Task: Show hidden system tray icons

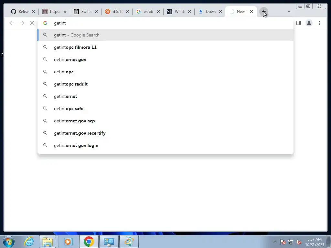Action: [x=275, y=242]
